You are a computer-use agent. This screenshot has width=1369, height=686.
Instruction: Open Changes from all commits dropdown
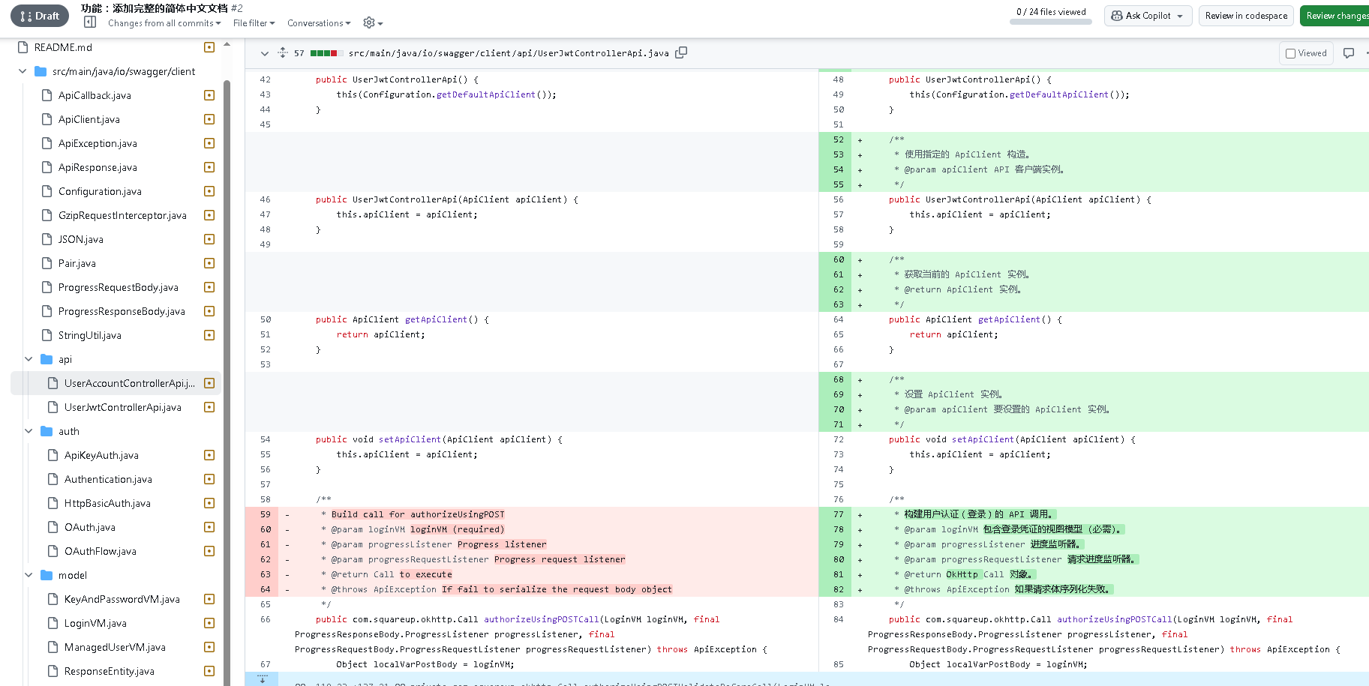164,23
